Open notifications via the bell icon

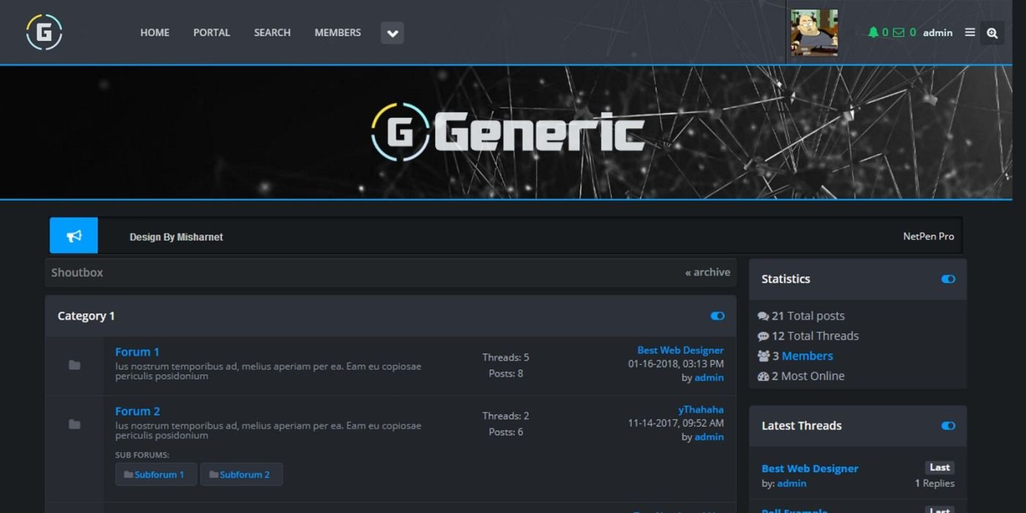(x=874, y=32)
